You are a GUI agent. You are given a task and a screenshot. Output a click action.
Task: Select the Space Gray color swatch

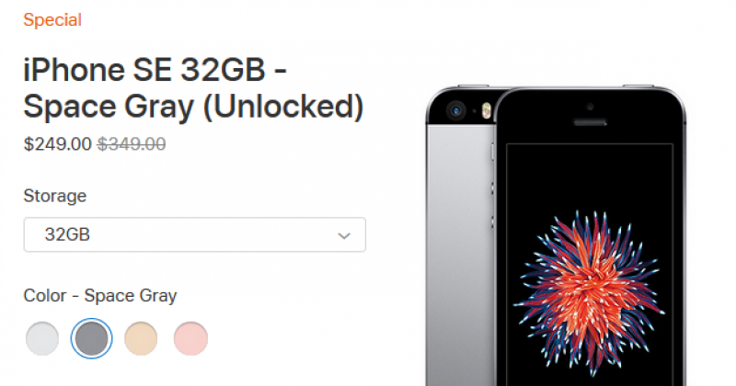(x=91, y=338)
